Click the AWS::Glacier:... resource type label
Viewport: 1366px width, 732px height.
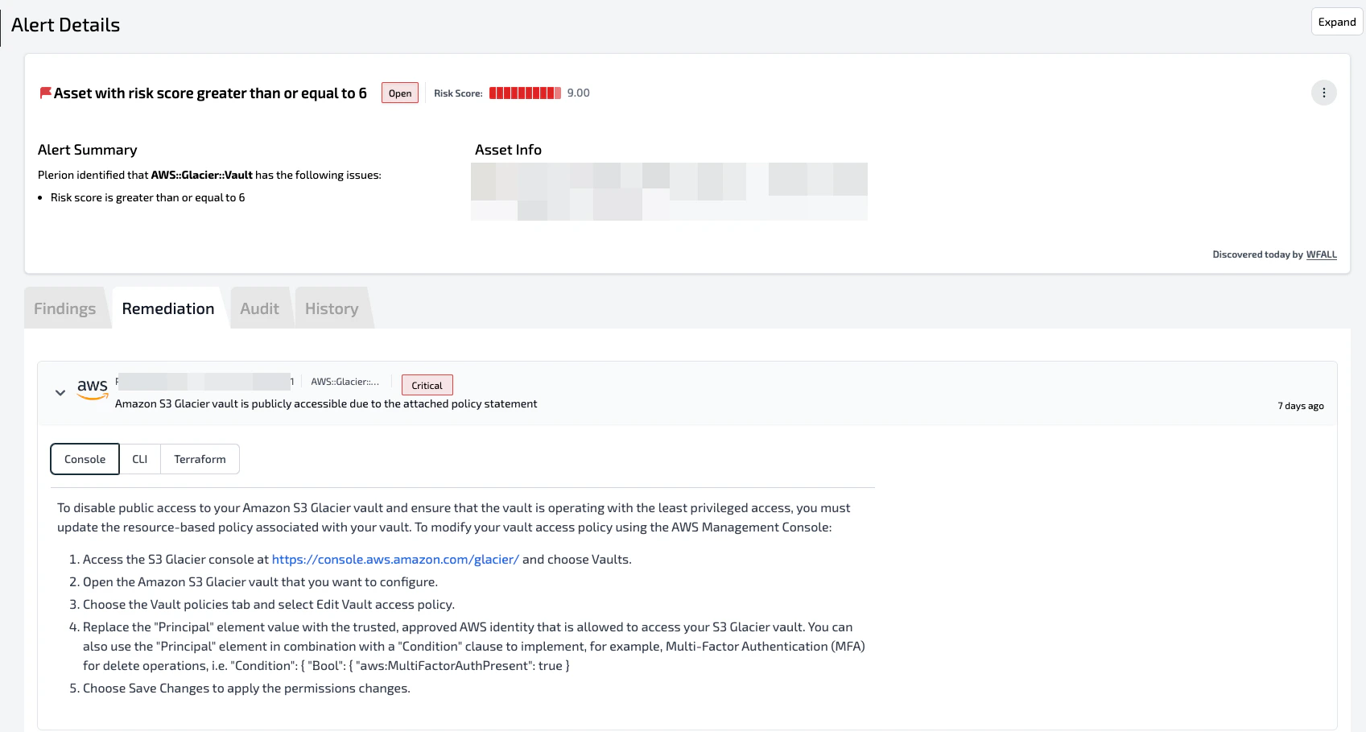click(345, 382)
